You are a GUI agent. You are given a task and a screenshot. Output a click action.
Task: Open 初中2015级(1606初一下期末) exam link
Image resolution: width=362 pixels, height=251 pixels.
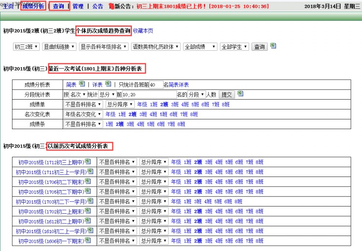(x=51, y=241)
